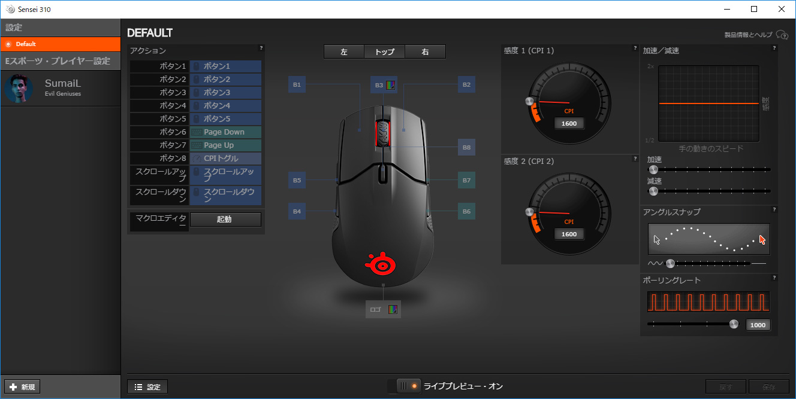796x399 pixels.
Task: Click the logo illumination color swatch
Action: (x=393, y=309)
